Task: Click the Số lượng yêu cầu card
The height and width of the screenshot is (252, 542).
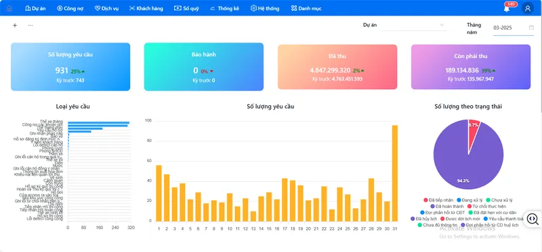Action: click(70, 66)
